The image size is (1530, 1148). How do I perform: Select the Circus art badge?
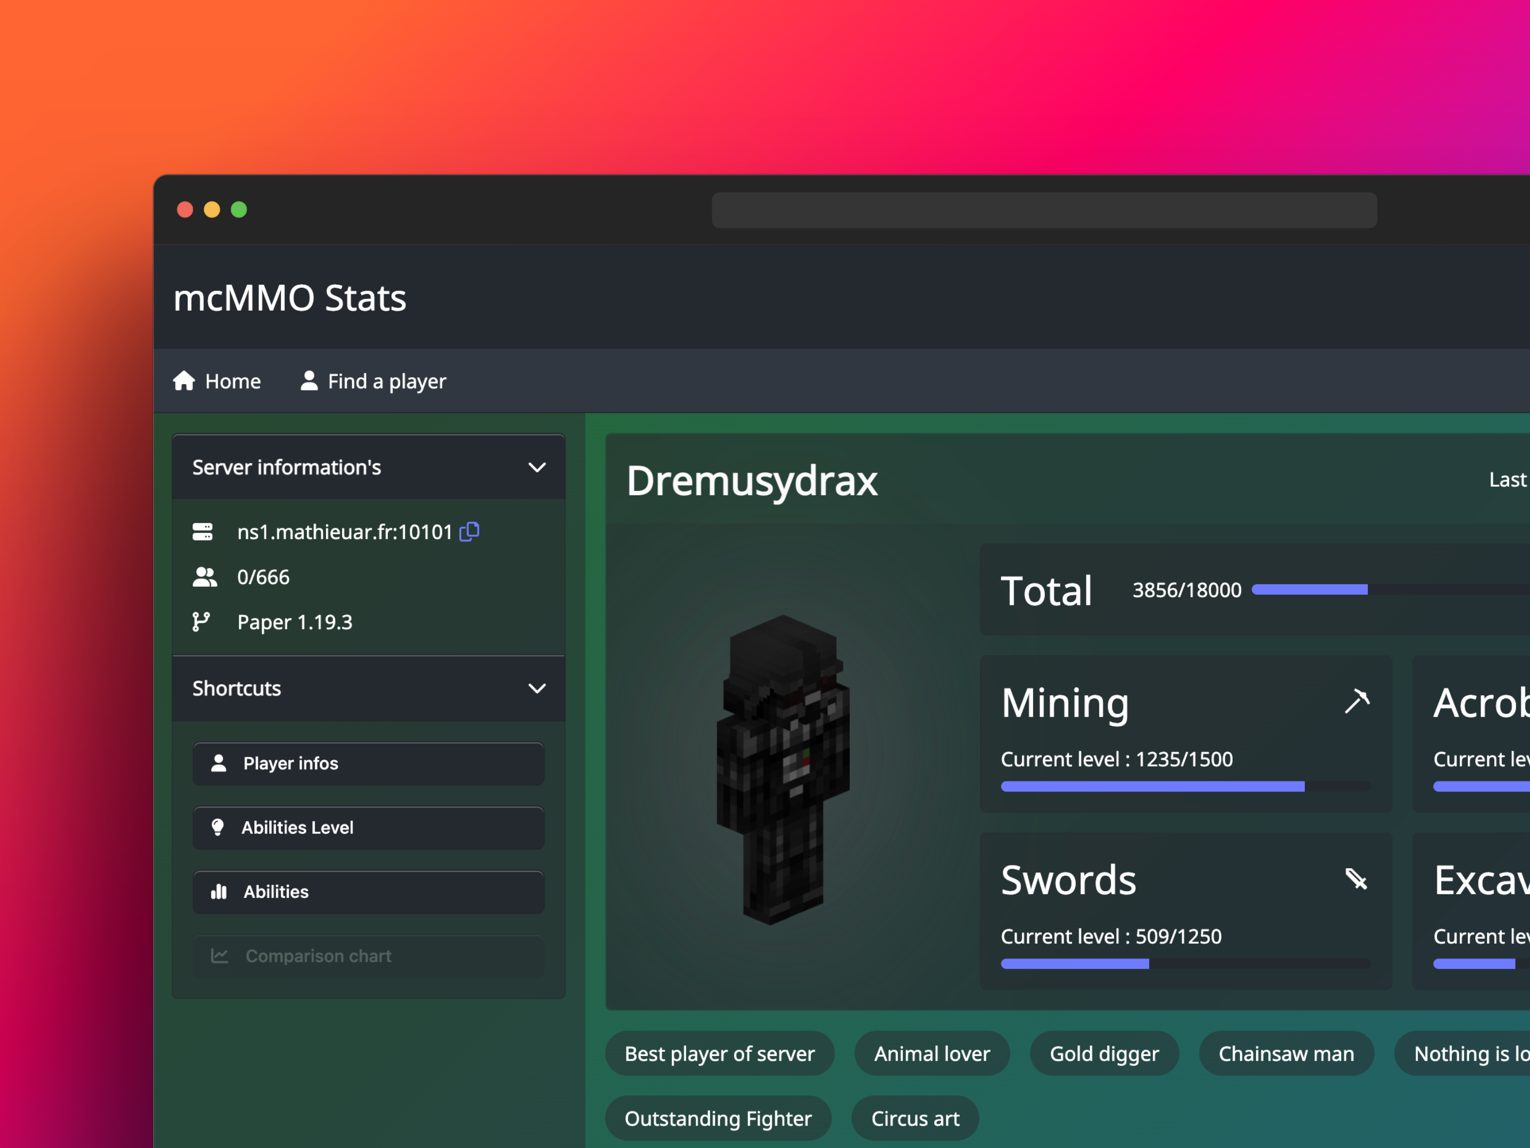pos(915,1118)
